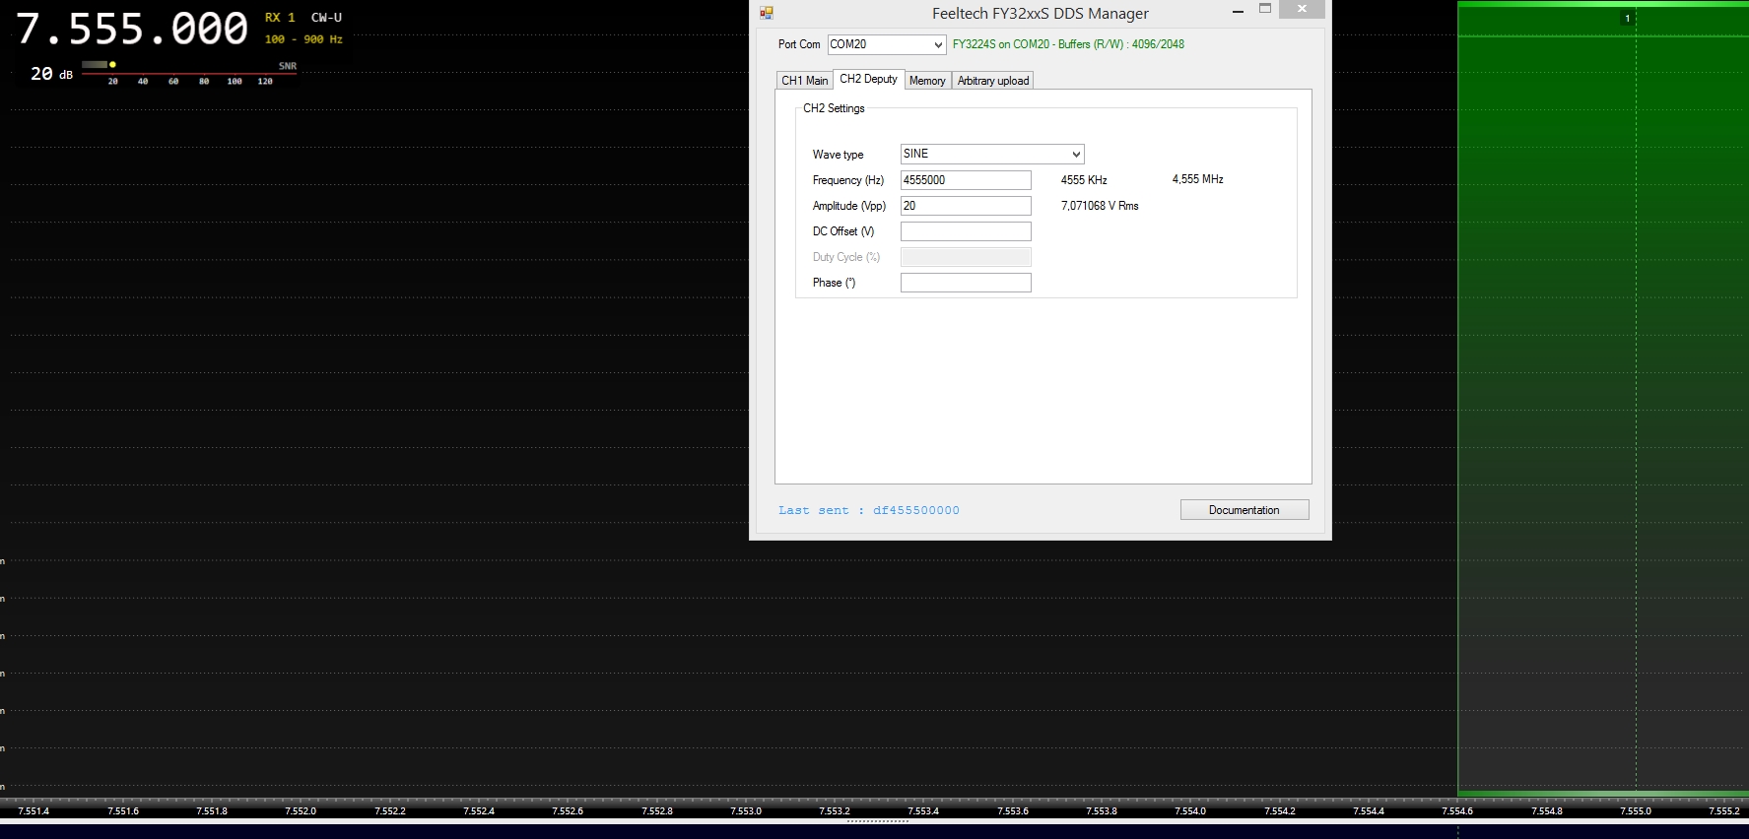The image size is (1749, 839).
Task: Click the DDS Manager window app icon
Action: [x=766, y=13]
